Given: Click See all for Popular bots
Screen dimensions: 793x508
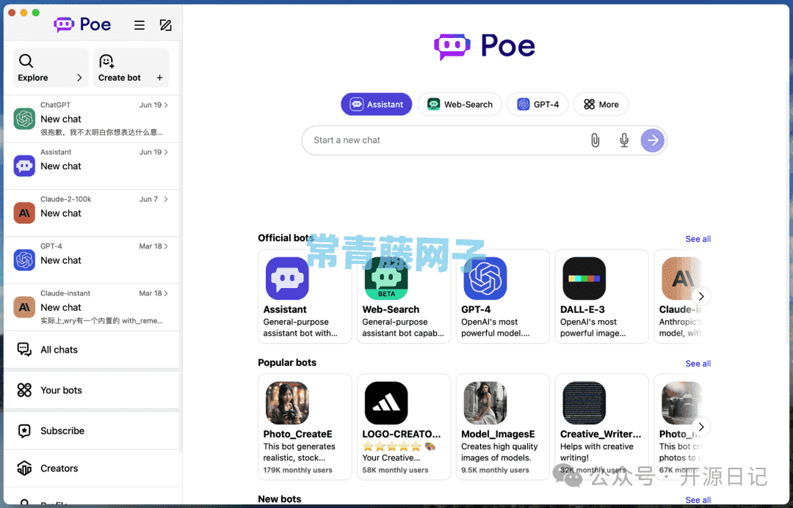Looking at the screenshot, I should click(x=698, y=364).
